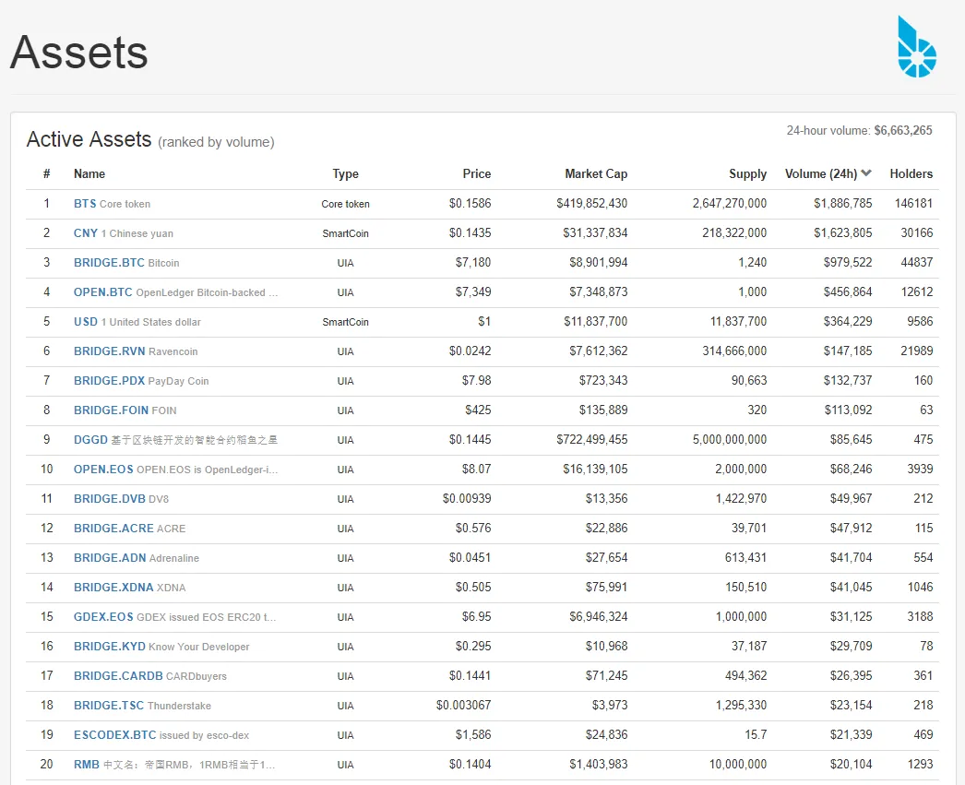Open the OPEN.BTC asset link
The height and width of the screenshot is (785, 965).
[x=102, y=292]
